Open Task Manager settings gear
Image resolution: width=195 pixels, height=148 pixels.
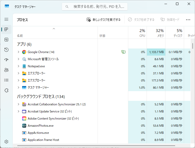click(x=6, y=142)
